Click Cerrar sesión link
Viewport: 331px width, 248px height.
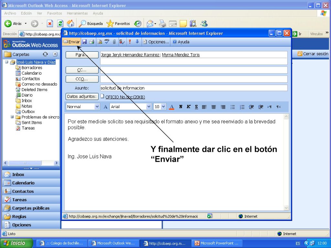[313, 54]
